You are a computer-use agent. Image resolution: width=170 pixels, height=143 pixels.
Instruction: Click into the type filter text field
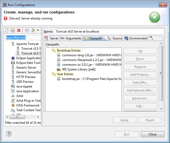click(23, 38)
